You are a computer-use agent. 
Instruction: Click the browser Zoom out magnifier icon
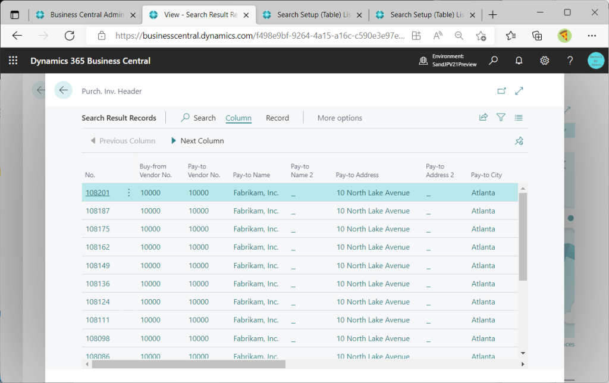coord(459,36)
